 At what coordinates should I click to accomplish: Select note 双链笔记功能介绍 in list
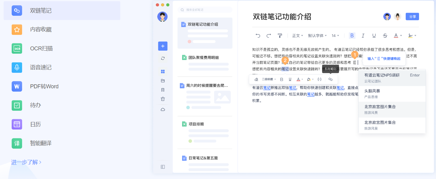205,33
